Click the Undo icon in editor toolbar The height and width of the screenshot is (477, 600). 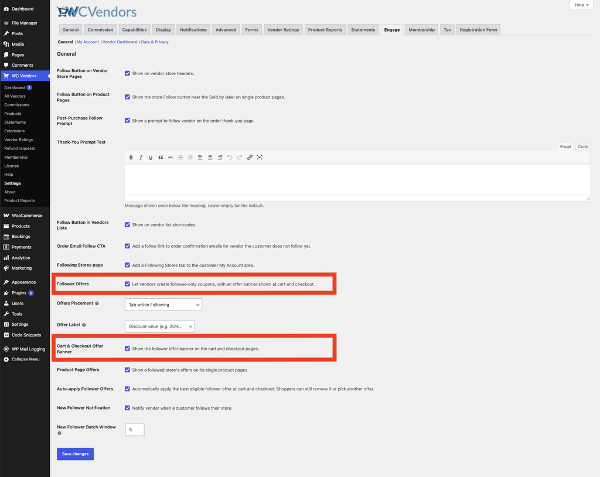230,158
